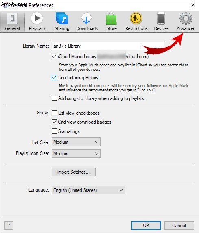The width and height of the screenshot is (199, 233).
Task: Click the Cancel button
Action: click(x=179, y=225)
